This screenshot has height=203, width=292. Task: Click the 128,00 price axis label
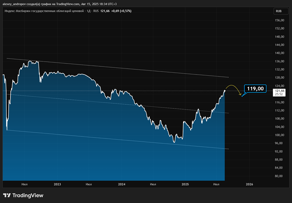tap(279, 78)
